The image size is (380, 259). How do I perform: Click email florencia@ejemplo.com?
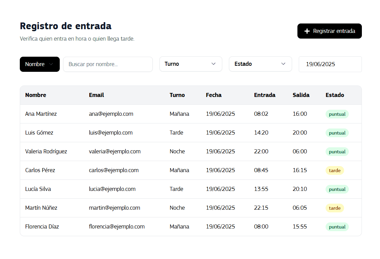117,226
